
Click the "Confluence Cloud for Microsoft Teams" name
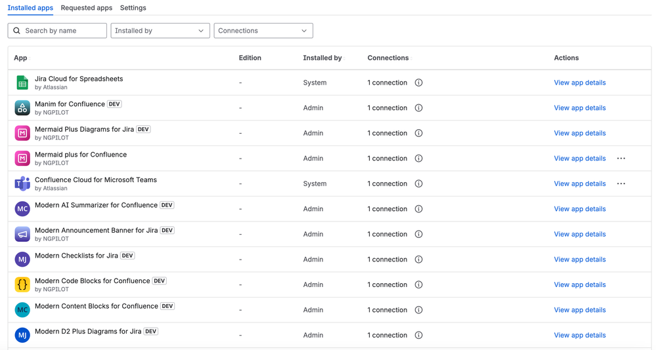pyautogui.click(x=96, y=180)
